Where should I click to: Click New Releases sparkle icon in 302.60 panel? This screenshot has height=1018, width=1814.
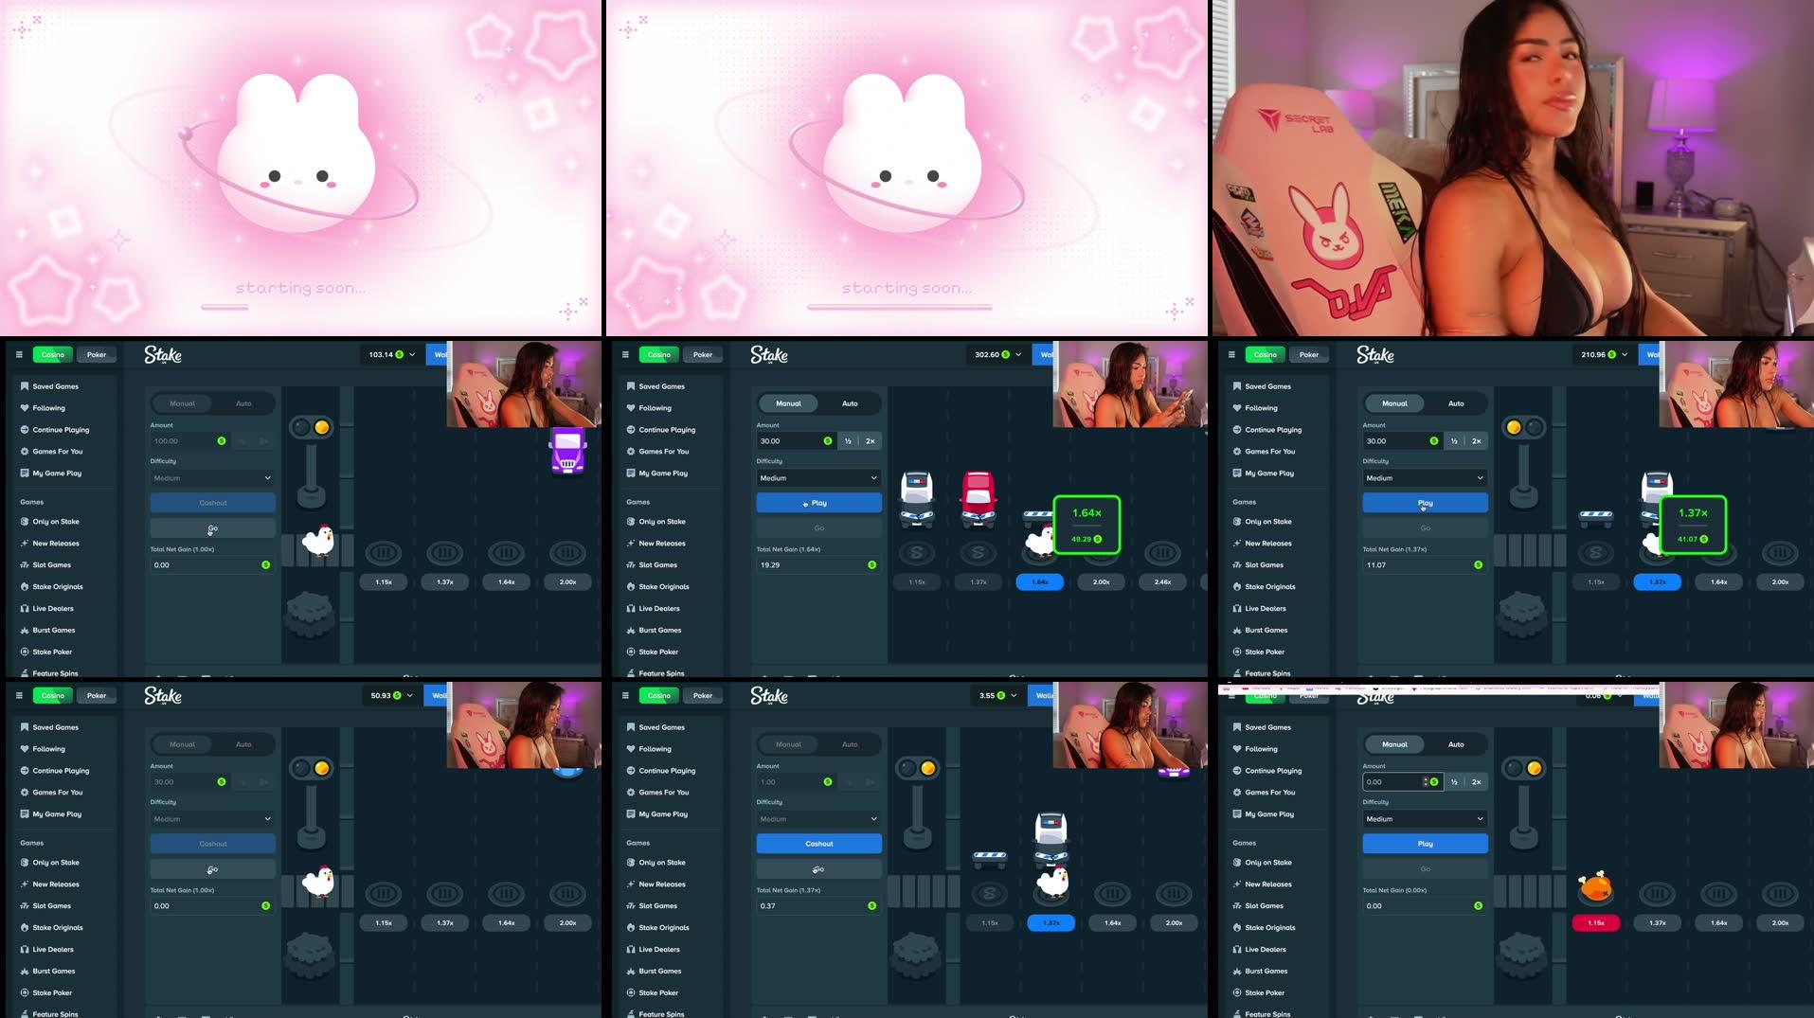[x=631, y=544]
